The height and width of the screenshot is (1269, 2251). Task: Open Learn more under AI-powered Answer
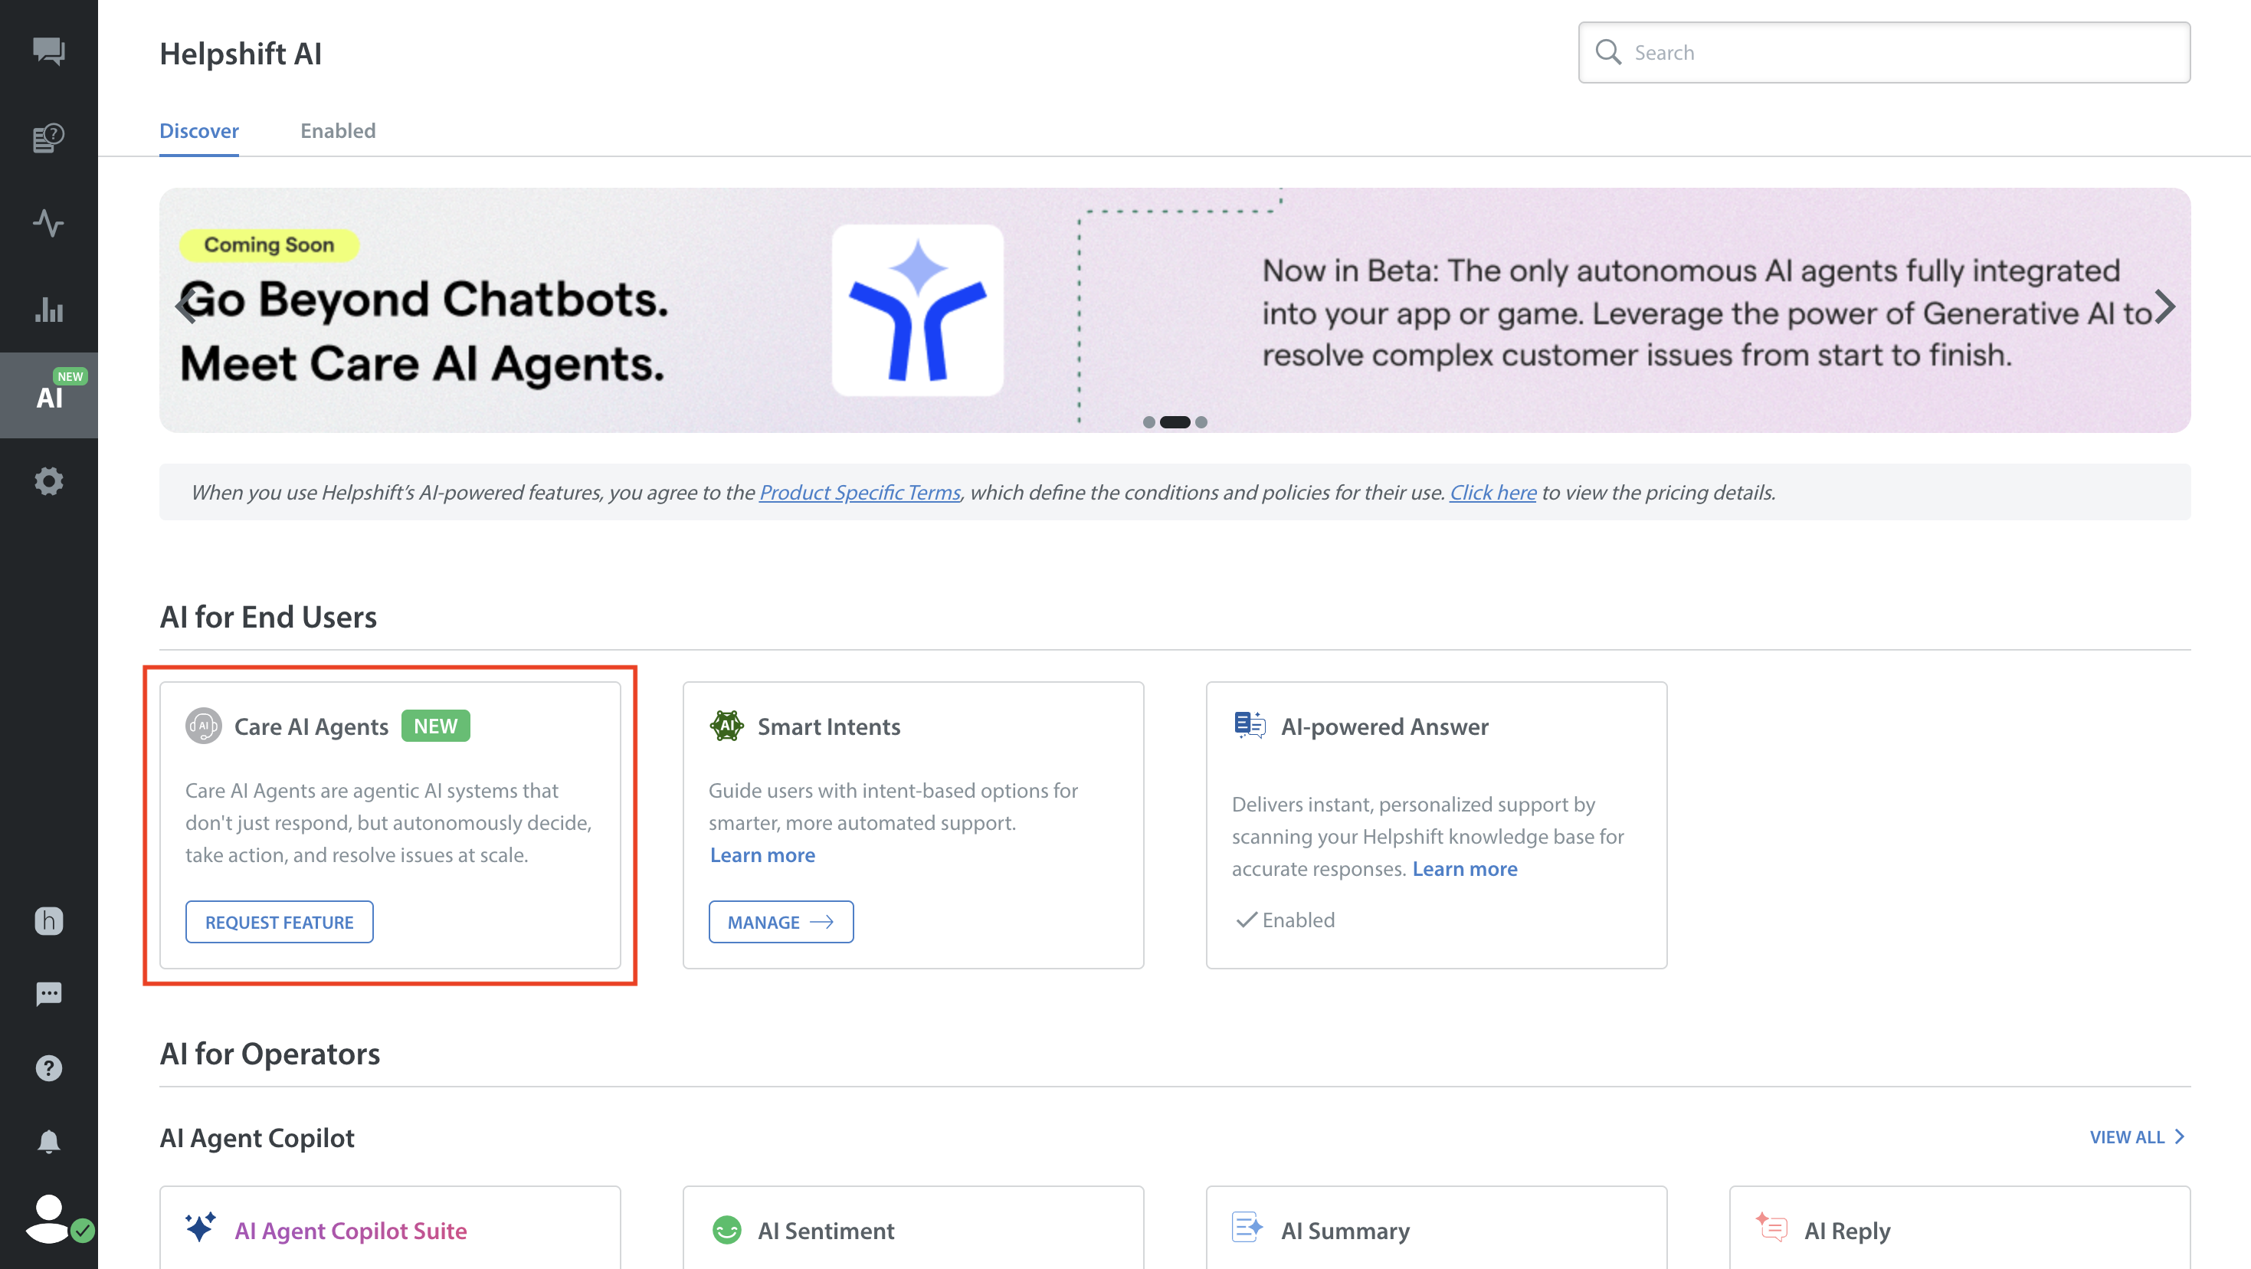coord(1465,869)
